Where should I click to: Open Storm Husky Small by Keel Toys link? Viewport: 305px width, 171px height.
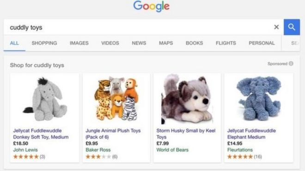pos(186,134)
